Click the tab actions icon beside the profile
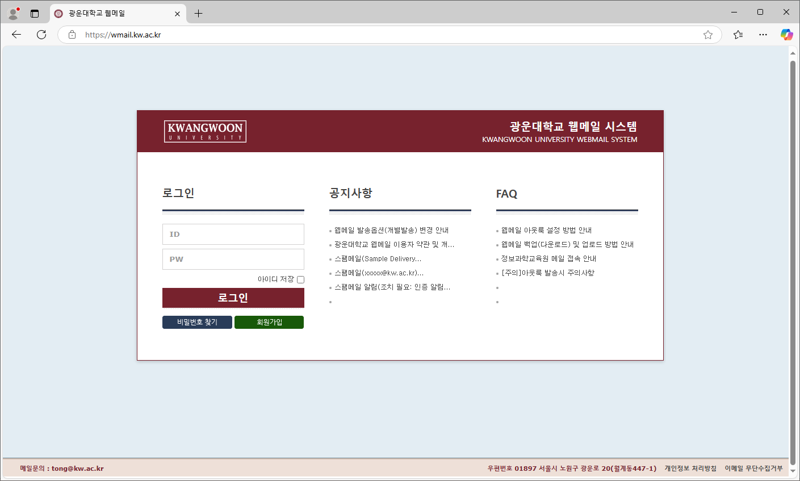 (35, 12)
